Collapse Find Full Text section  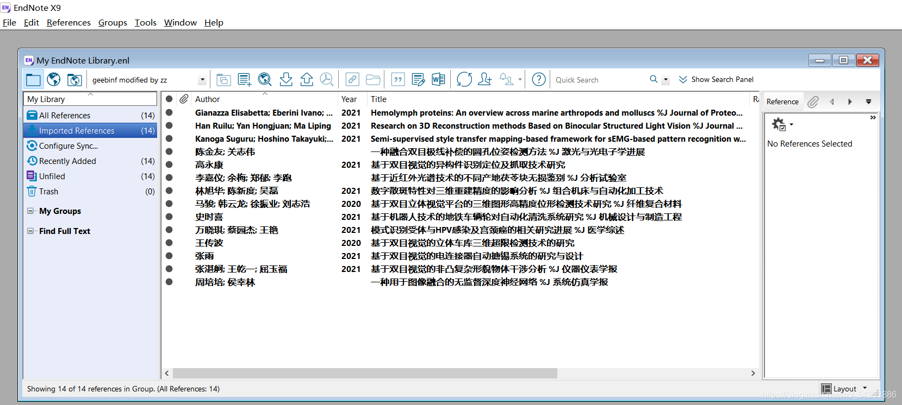click(x=30, y=231)
